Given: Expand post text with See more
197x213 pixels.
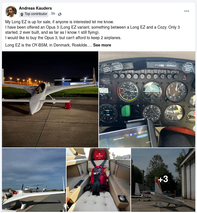Looking at the screenshot, I should pyautogui.click(x=102, y=45).
